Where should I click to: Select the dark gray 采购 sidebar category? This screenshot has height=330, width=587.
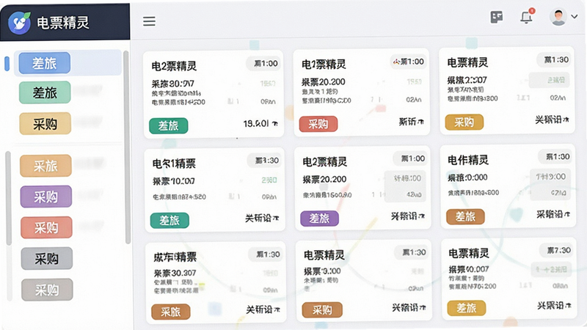coord(47,259)
